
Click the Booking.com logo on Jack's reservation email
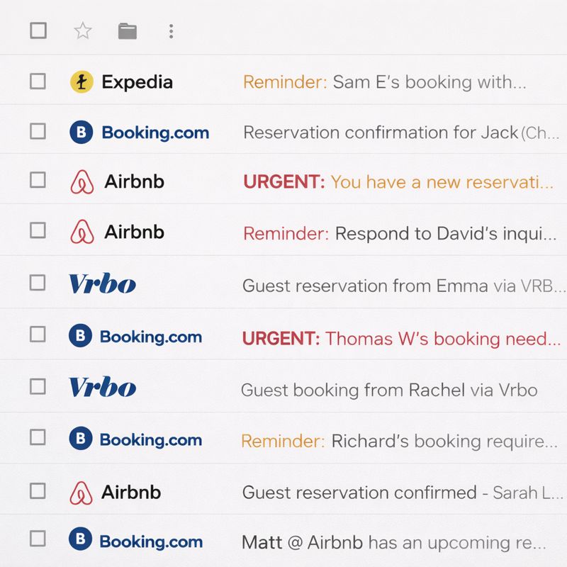pos(81,133)
